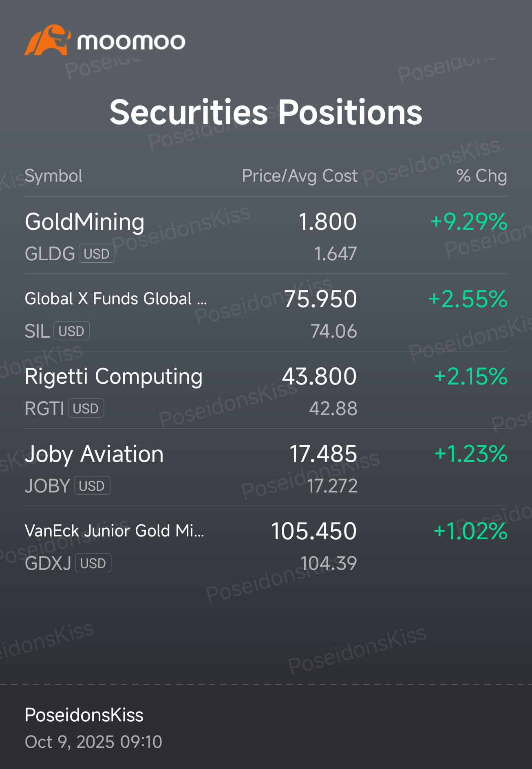Click the USD badge next to SIL
The height and width of the screenshot is (769, 532).
tap(71, 331)
